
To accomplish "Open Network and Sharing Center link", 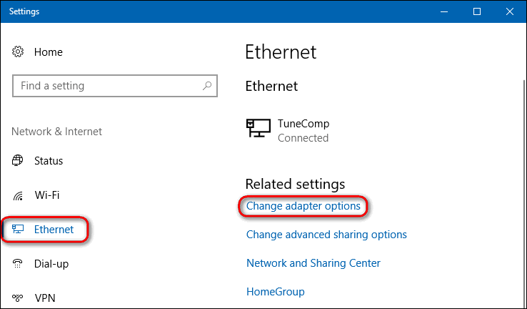I will (313, 263).
